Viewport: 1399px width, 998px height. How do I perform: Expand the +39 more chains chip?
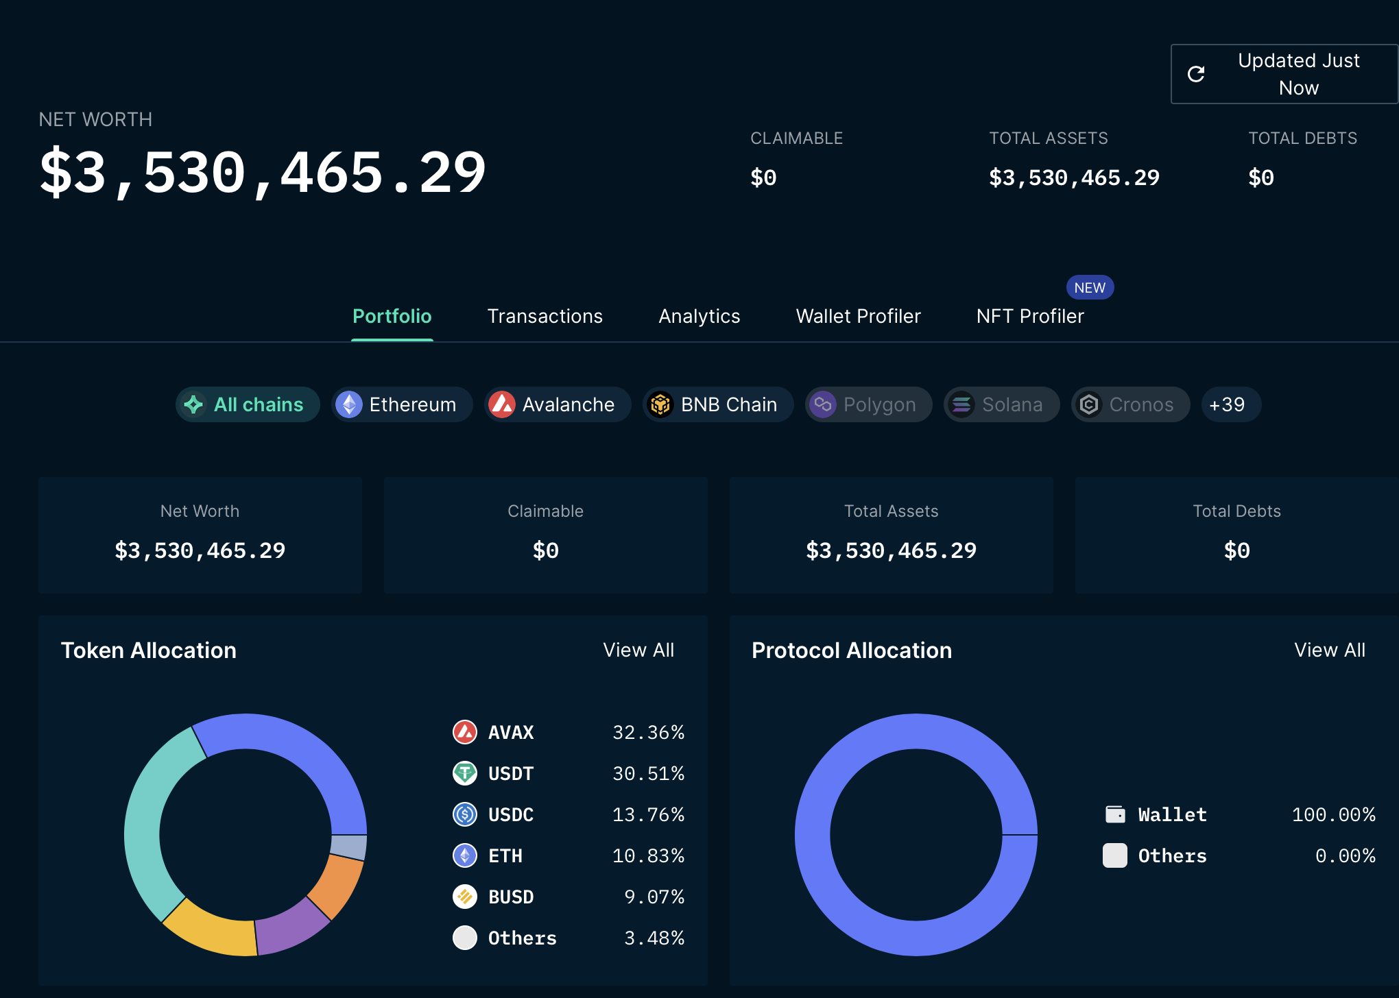tap(1230, 404)
